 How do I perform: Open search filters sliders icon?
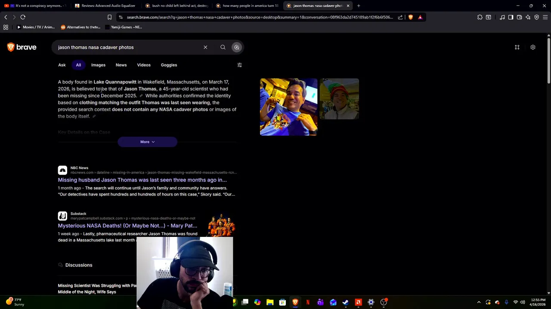point(240,65)
